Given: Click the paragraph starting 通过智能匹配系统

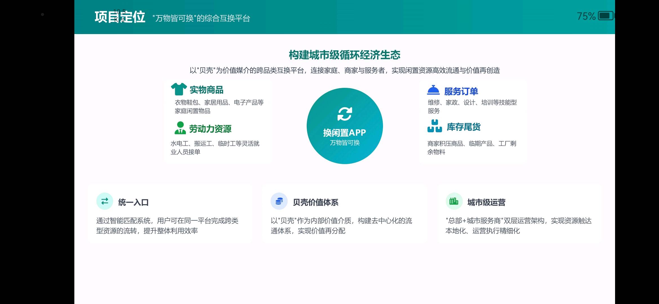Looking at the screenshot, I should coord(167,226).
